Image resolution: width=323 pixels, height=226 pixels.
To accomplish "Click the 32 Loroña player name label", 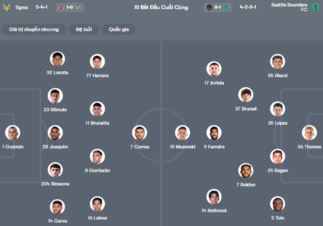I will [x=57, y=72].
